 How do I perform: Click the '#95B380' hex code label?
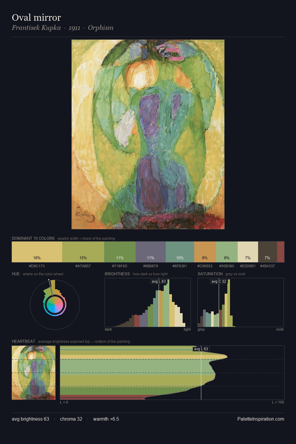tap(227, 266)
